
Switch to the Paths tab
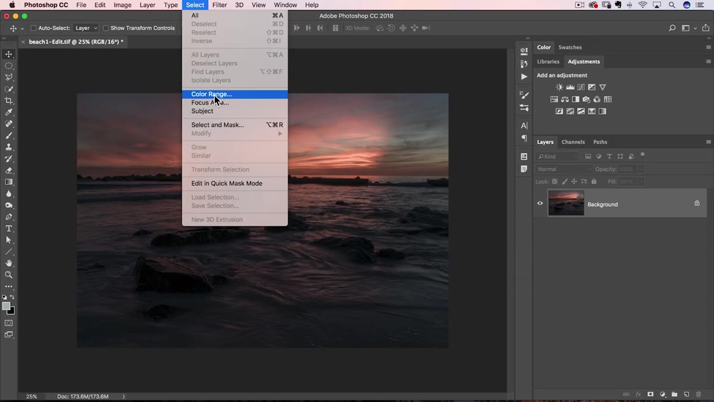(x=600, y=142)
